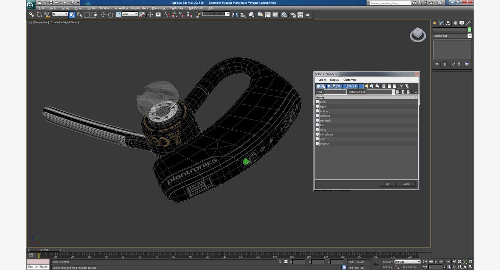Toggle Display Helpers filter in dialog
Screen dimensions: 500x270
point(340,86)
